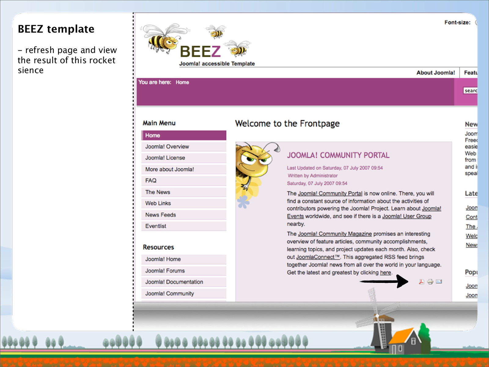
Task: Open Eventlist menu item
Action: 184,226
